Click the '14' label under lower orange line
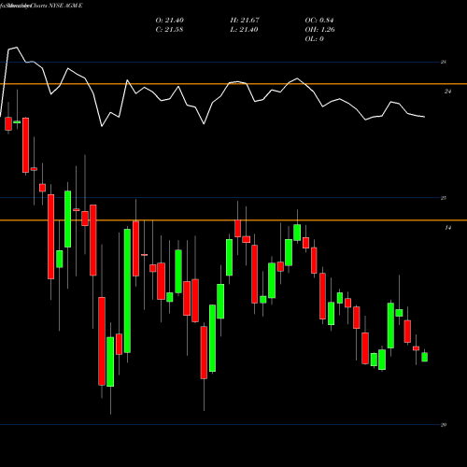The height and width of the screenshot is (467, 467). coord(447,228)
